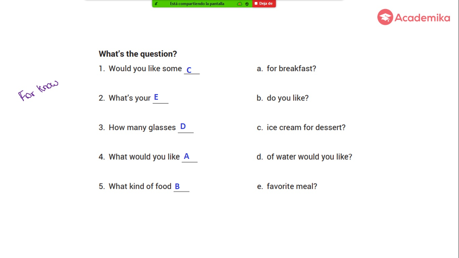Select the blue letter A answer on question 4
The image size is (459, 258).
[186, 156]
